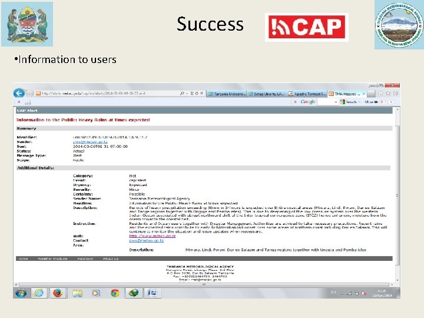Click the taskbar clock and date

tap(382, 293)
